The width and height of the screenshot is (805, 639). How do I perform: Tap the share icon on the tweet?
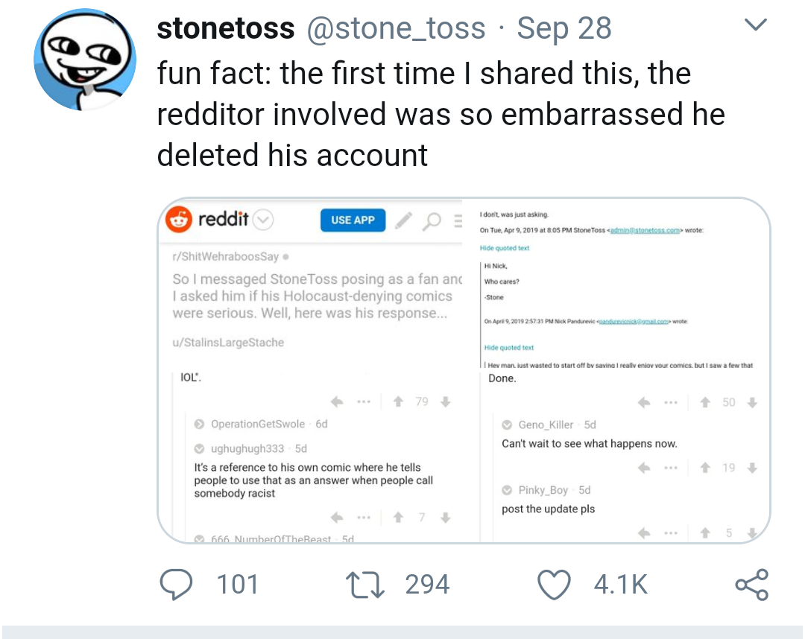pyautogui.click(x=751, y=585)
